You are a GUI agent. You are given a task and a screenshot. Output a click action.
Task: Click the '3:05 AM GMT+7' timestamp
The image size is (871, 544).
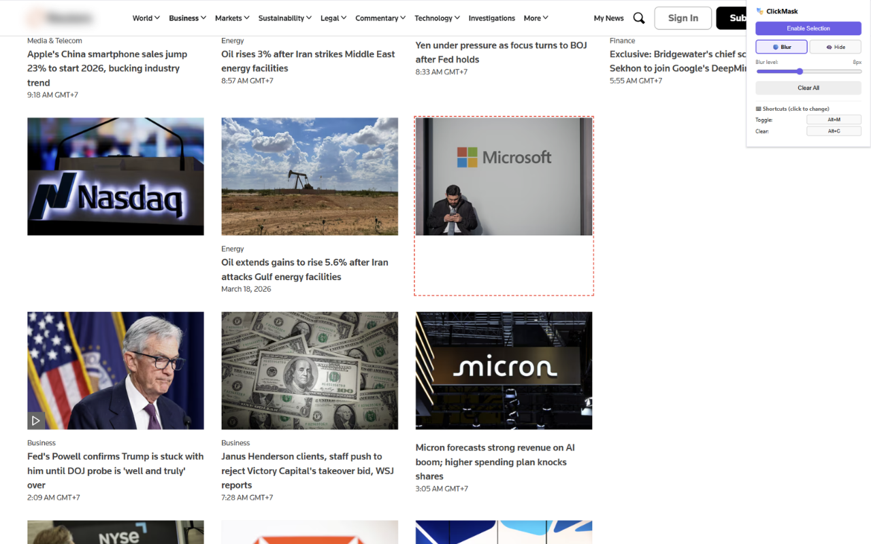442,489
